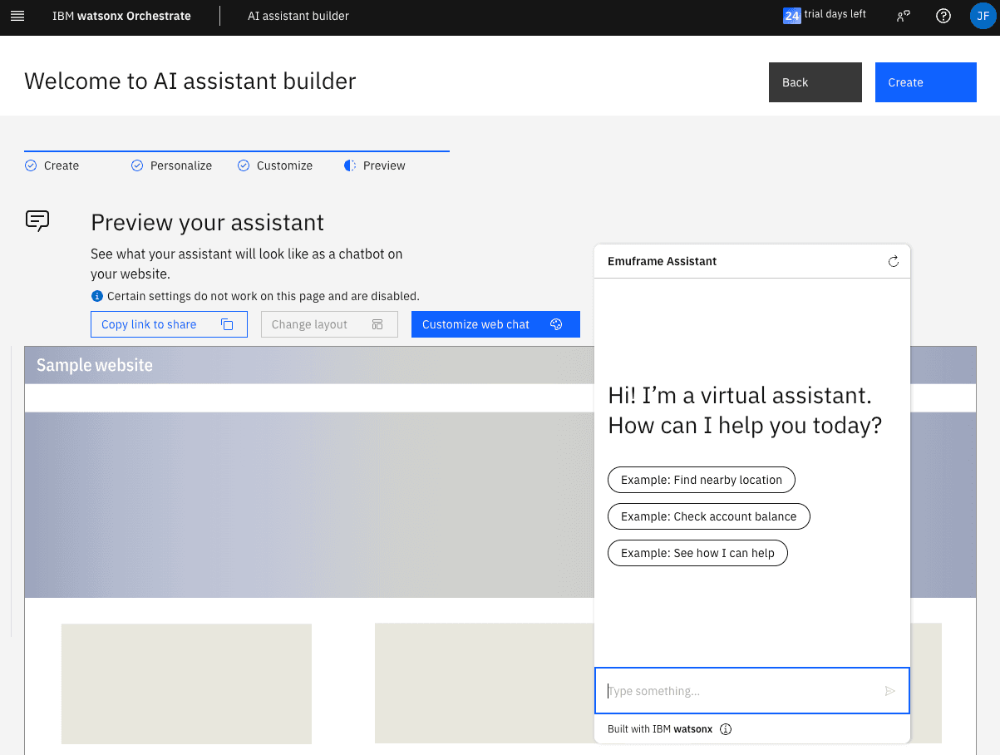Go to the Personalize step

coord(172,165)
